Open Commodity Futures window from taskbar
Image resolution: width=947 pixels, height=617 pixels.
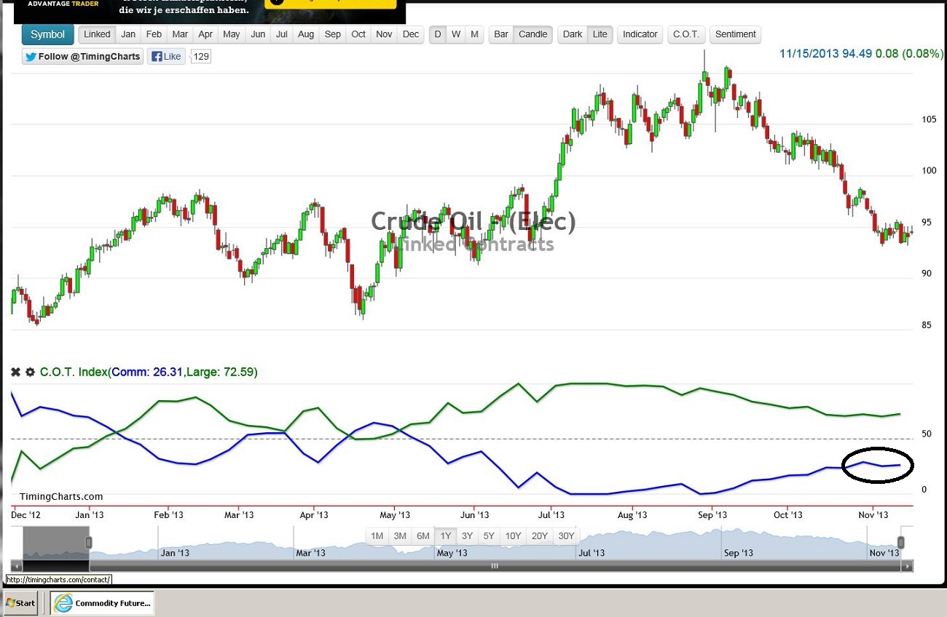pos(101,602)
